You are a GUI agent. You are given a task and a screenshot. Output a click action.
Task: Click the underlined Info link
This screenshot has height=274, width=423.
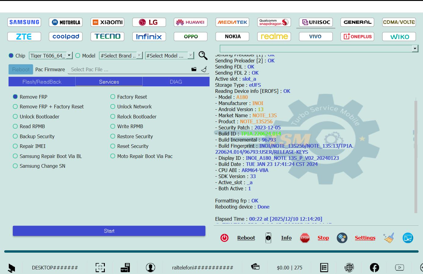point(286,238)
